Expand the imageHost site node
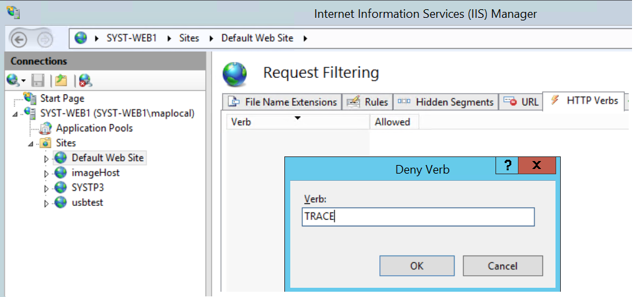Image resolution: width=634 pixels, height=297 pixels. click(46, 174)
